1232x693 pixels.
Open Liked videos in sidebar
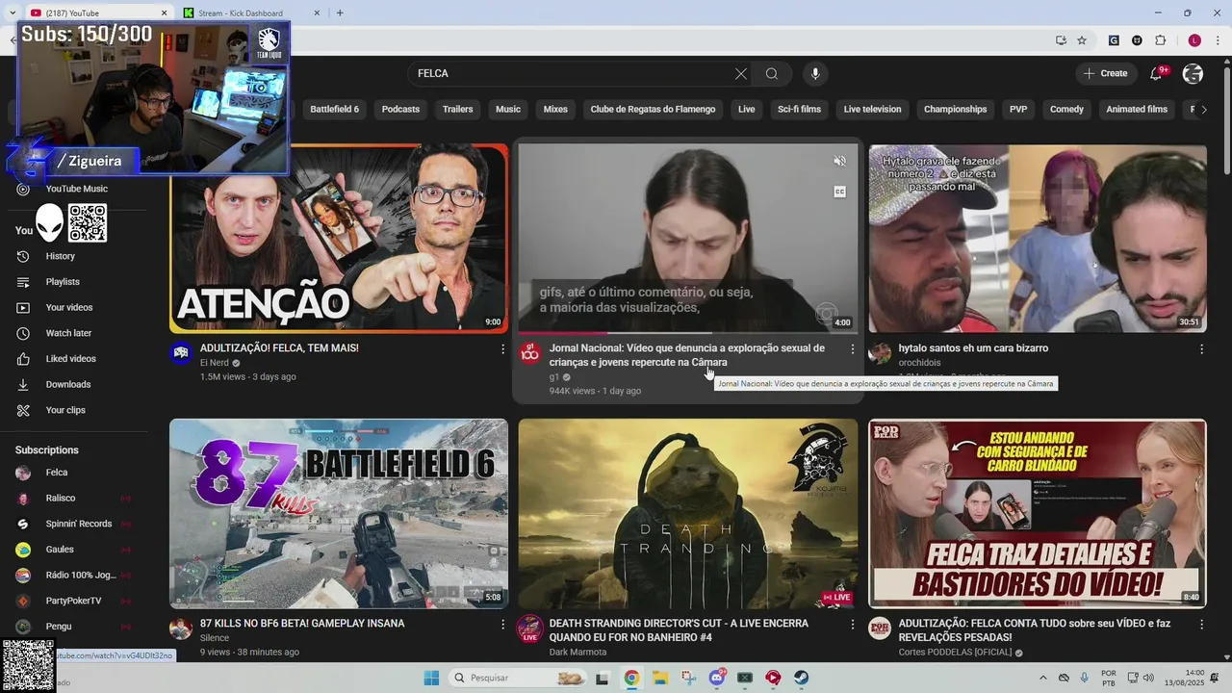point(70,359)
